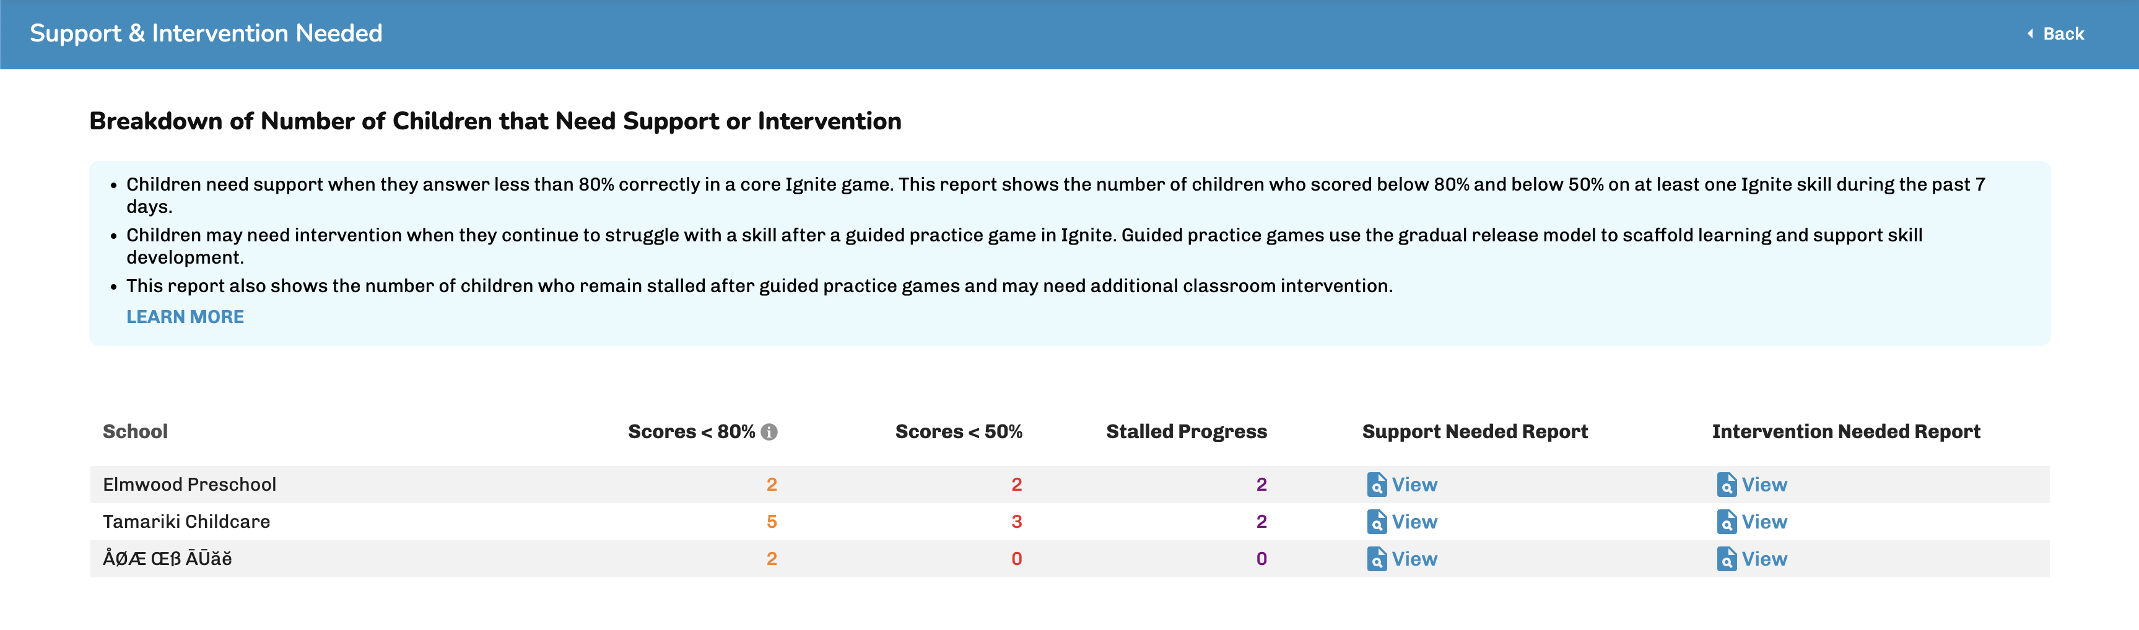
Task: Click Tamariki Childcare intervention report document icon
Action: pos(1727,522)
